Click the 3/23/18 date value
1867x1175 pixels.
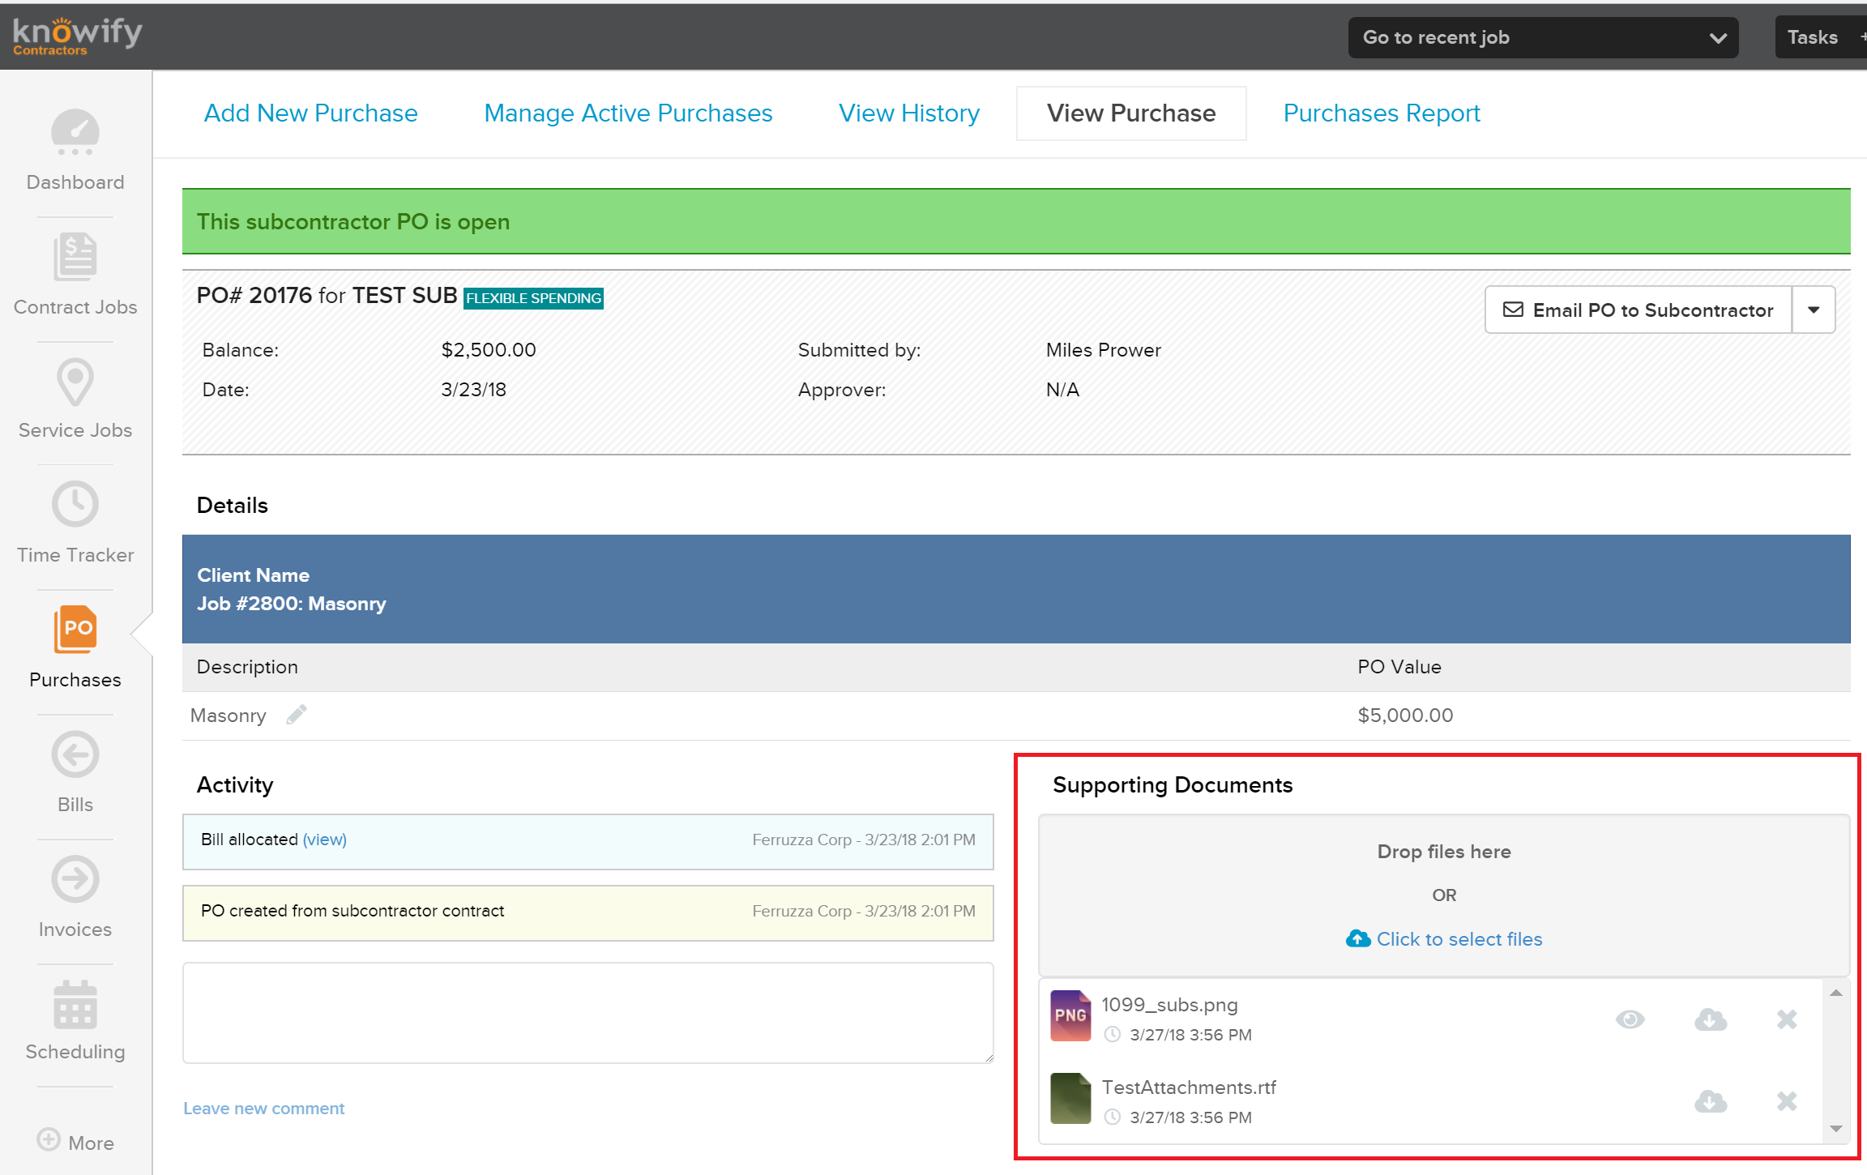[x=473, y=389]
